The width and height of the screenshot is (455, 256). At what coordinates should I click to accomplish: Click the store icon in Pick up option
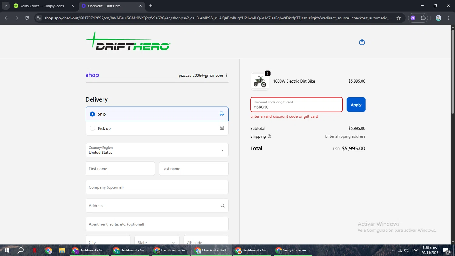pos(222,128)
